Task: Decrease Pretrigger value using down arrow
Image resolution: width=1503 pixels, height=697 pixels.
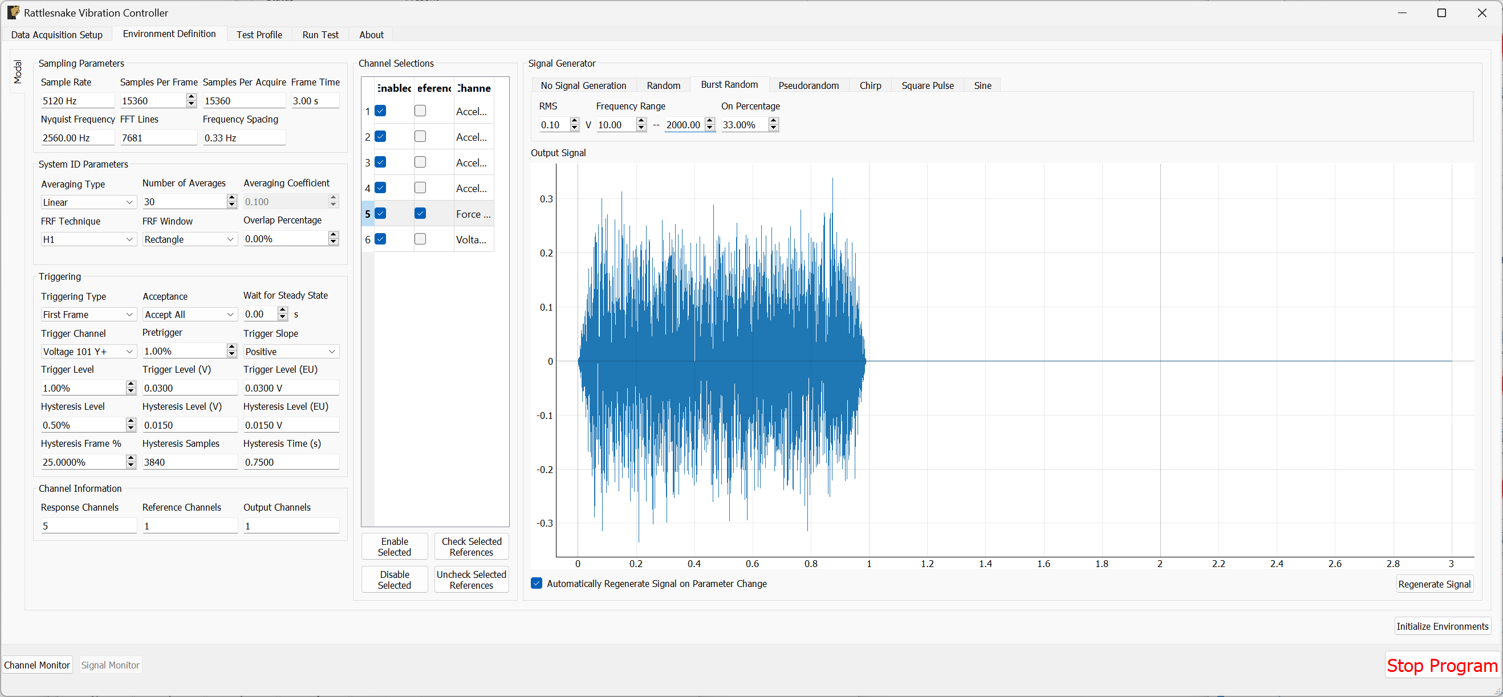Action: (x=231, y=354)
